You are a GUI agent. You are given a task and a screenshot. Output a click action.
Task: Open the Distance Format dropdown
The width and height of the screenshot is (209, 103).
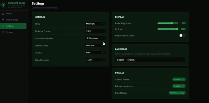coord(95,31)
